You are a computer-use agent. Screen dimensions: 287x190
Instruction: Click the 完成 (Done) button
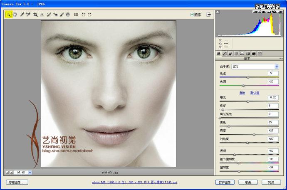point(271,183)
